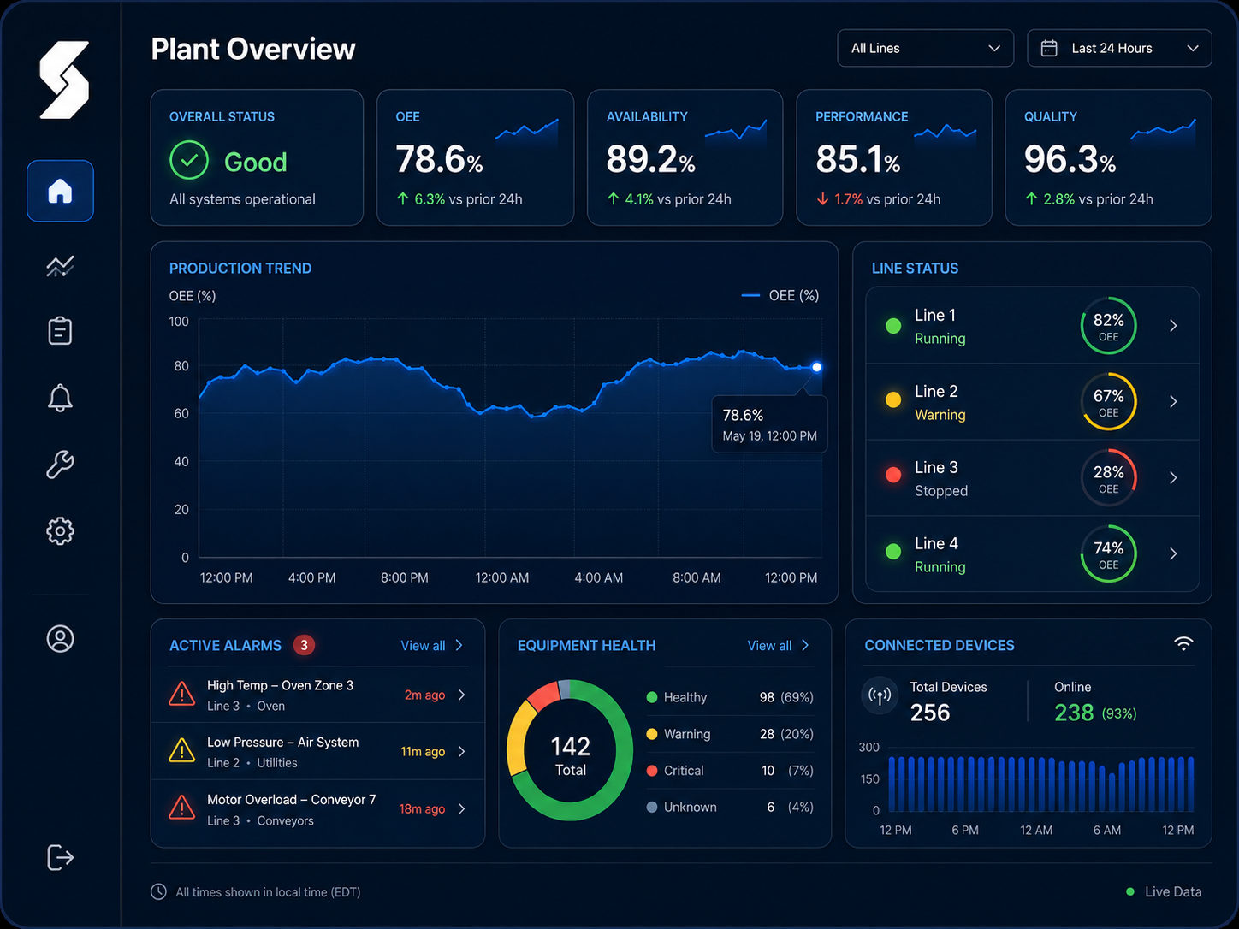Open the wrench maintenance icon in sidebar
This screenshot has width=1239, height=929.
[60, 464]
